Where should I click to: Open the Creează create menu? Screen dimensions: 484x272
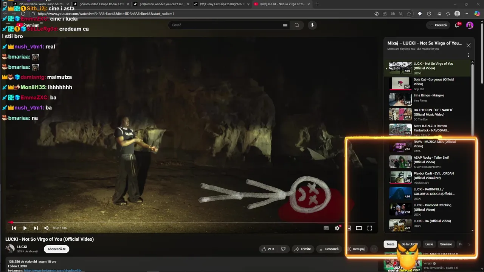(x=438, y=25)
